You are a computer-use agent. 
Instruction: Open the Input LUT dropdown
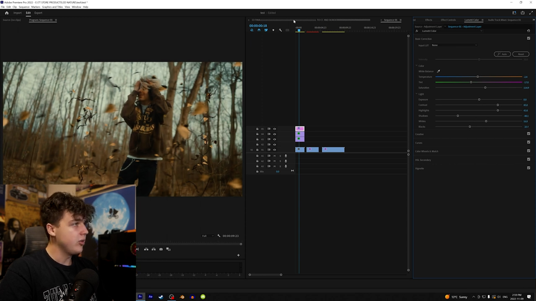click(x=454, y=45)
